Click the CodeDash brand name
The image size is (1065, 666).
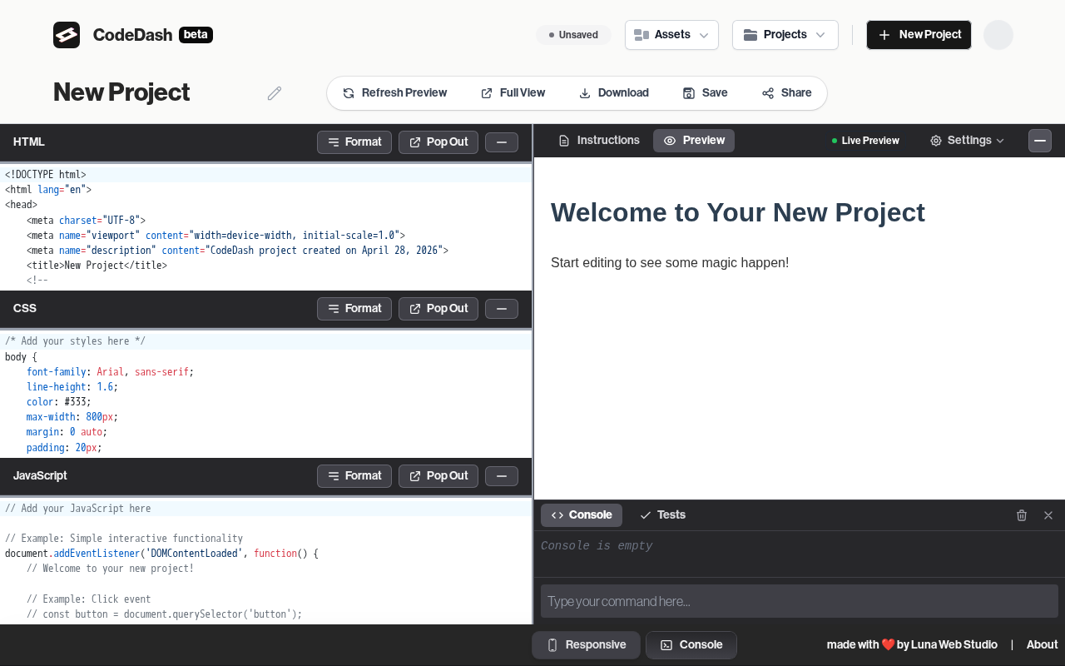(132, 35)
